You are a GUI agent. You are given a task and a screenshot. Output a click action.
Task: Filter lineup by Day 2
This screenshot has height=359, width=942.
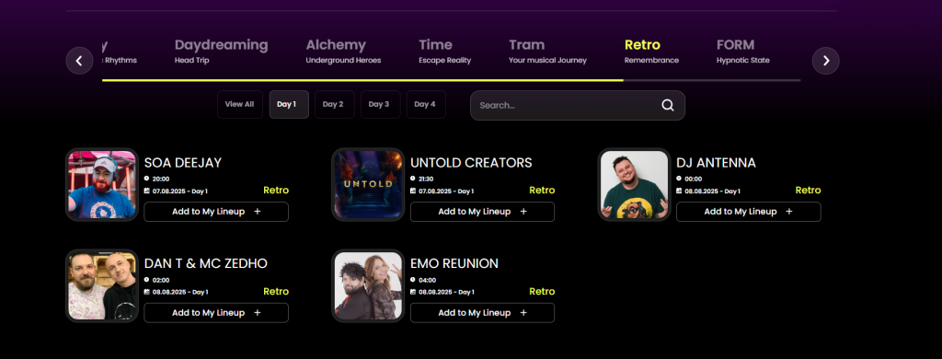pos(334,105)
